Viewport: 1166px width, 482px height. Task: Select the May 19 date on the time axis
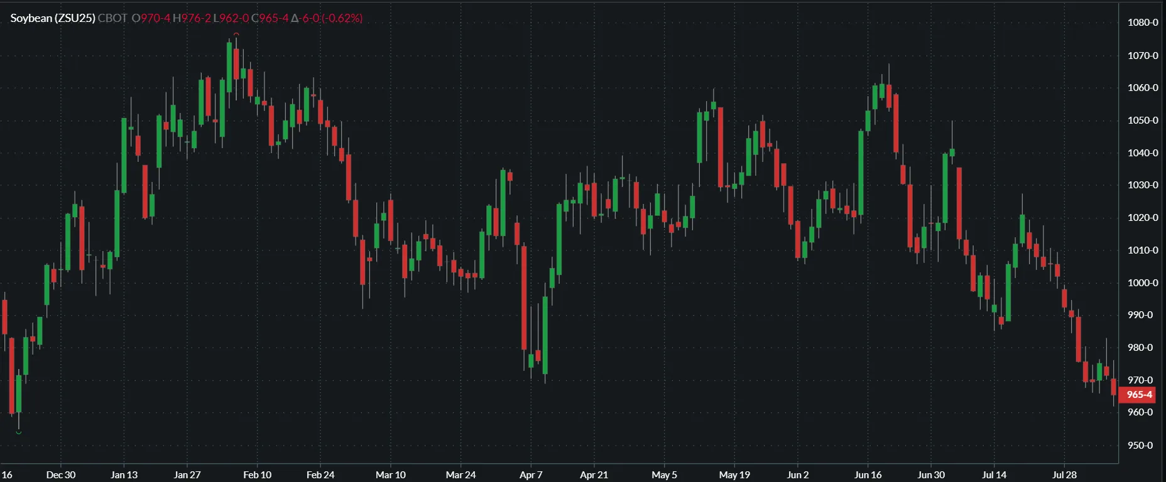734,474
